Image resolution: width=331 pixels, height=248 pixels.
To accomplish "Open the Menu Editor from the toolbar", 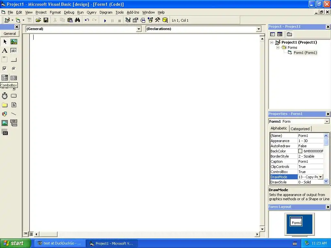I will click(29, 20).
